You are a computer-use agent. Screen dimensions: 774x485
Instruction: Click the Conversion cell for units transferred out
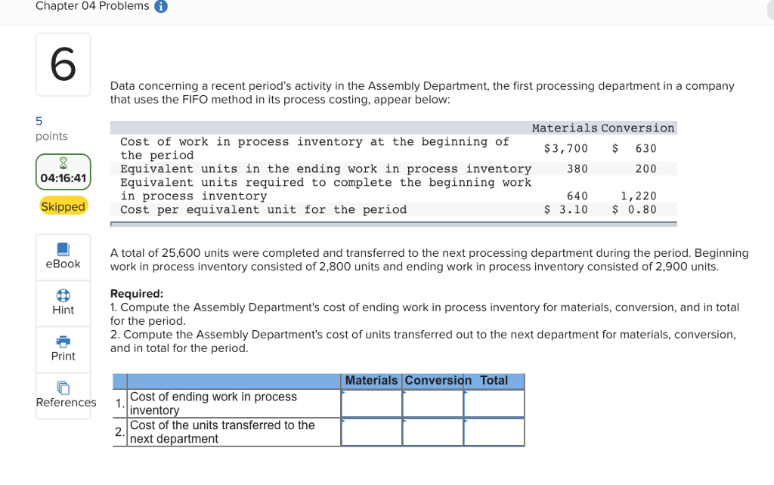(x=432, y=431)
